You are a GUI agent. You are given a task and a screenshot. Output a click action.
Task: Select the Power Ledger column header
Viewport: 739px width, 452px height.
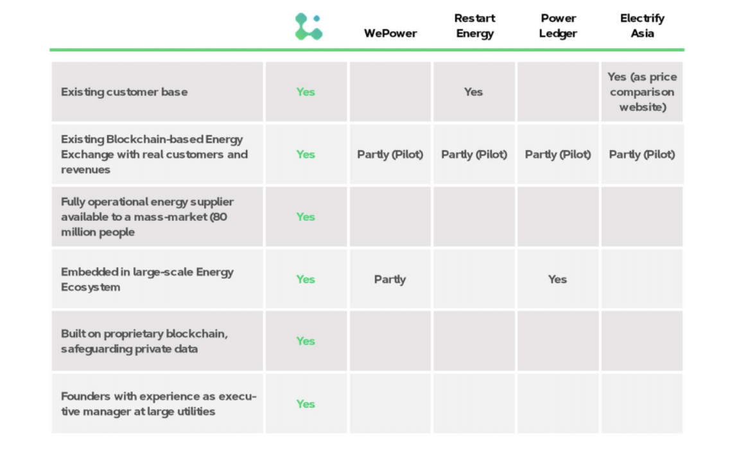pos(558,26)
